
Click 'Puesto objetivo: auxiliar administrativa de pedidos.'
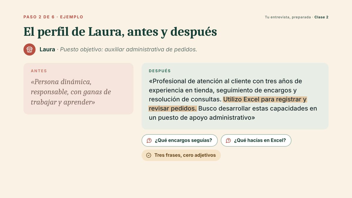(x=128, y=49)
